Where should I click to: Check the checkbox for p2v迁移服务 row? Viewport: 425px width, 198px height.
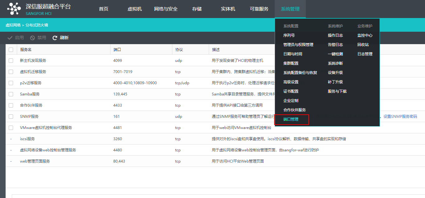(x=11, y=83)
